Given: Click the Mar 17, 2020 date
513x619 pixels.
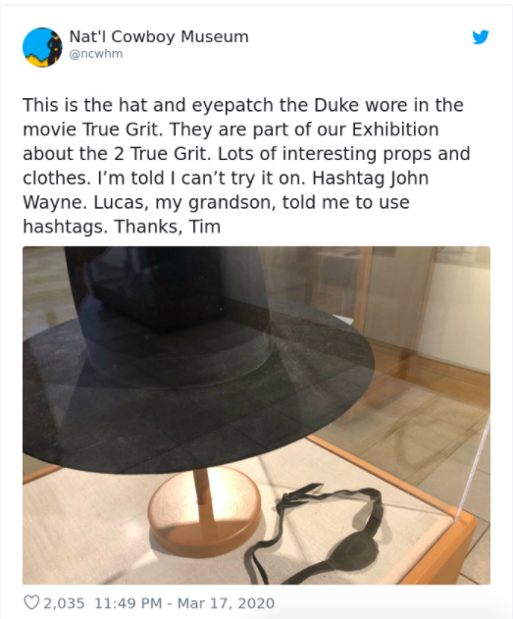Looking at the screenshot, I should [226, 603].
